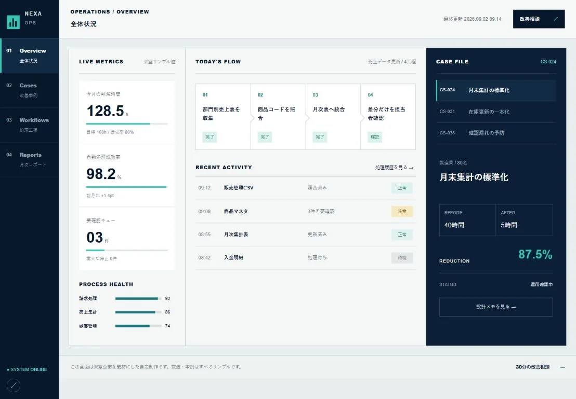Select the 08:55 月次集計表 activity row
The width and height of the screenshot is (576, 399).
click(x=306, y=235)
